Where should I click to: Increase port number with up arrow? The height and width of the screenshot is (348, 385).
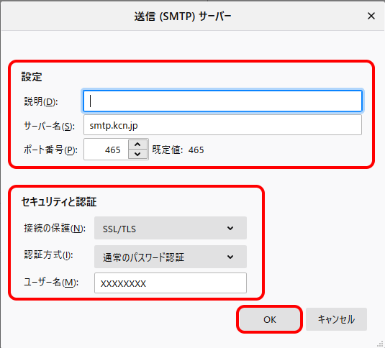(137, 145)
